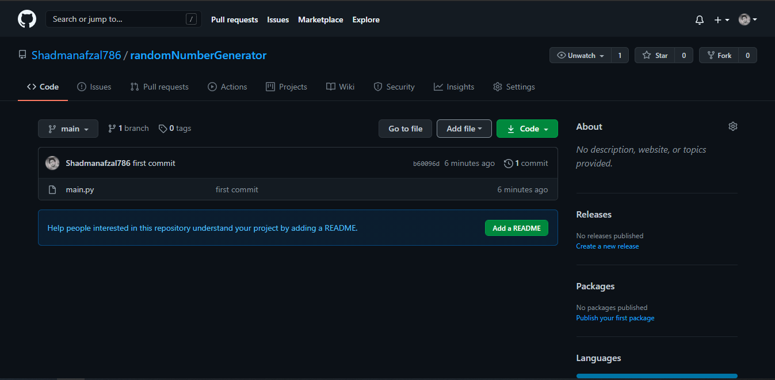Screen dimensions: 775x380
Task: Open the Releases heading link
Action: 594,215
